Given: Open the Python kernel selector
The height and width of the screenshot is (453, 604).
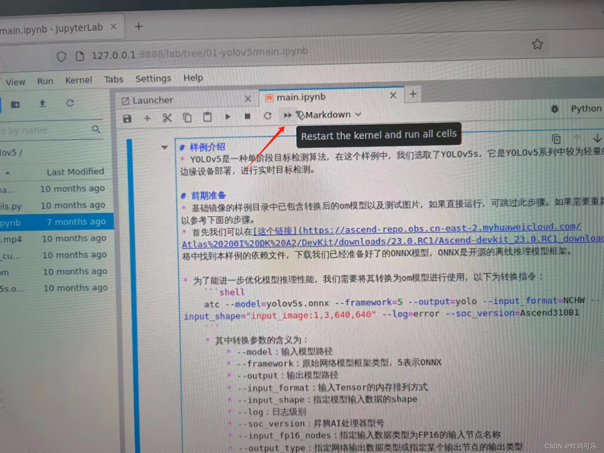Looking at the screenshot, I should coord(586,108).
